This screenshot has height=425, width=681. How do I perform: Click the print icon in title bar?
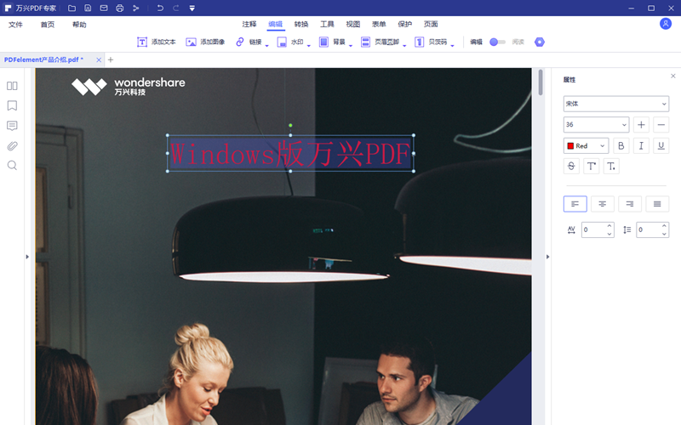tap(119, 8)
